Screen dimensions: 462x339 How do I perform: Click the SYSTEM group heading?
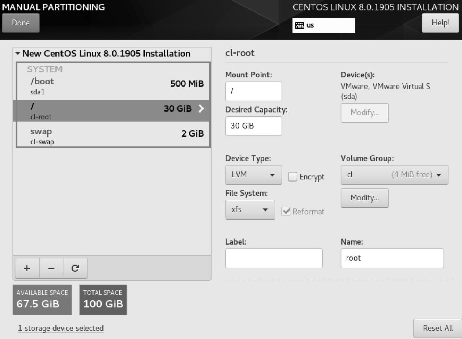click(x=45, y=69)
